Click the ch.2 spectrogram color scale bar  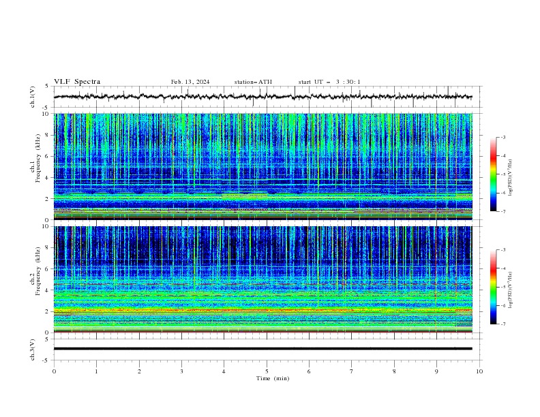pyautogui.click(x=493, y=287)
